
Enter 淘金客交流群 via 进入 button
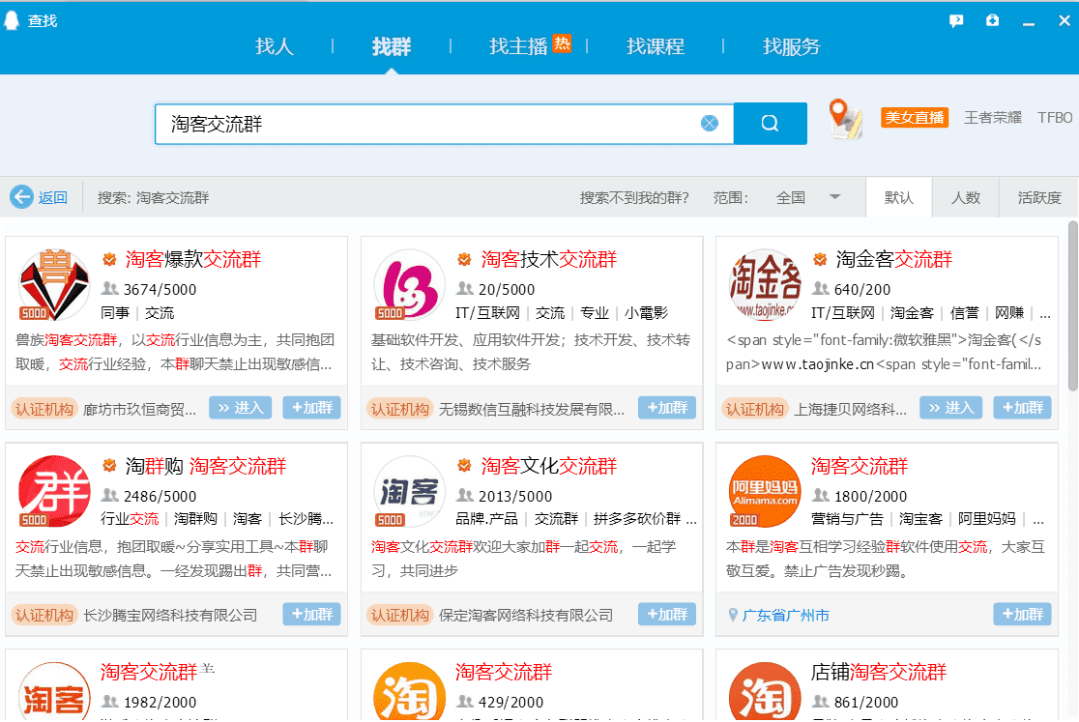click(950, 408)
